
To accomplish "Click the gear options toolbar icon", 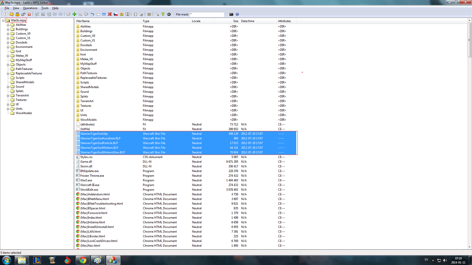I will 169,14.
